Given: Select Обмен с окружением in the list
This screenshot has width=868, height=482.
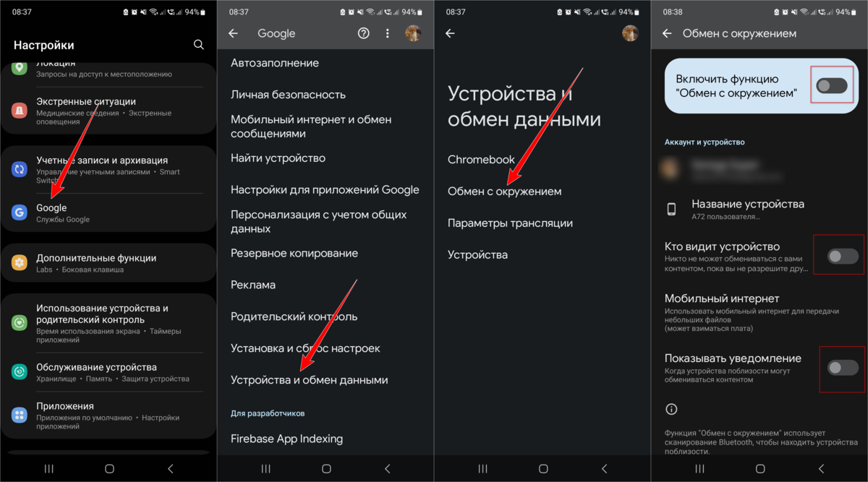Looking at the screenshot, I should [x=505, y=191].
